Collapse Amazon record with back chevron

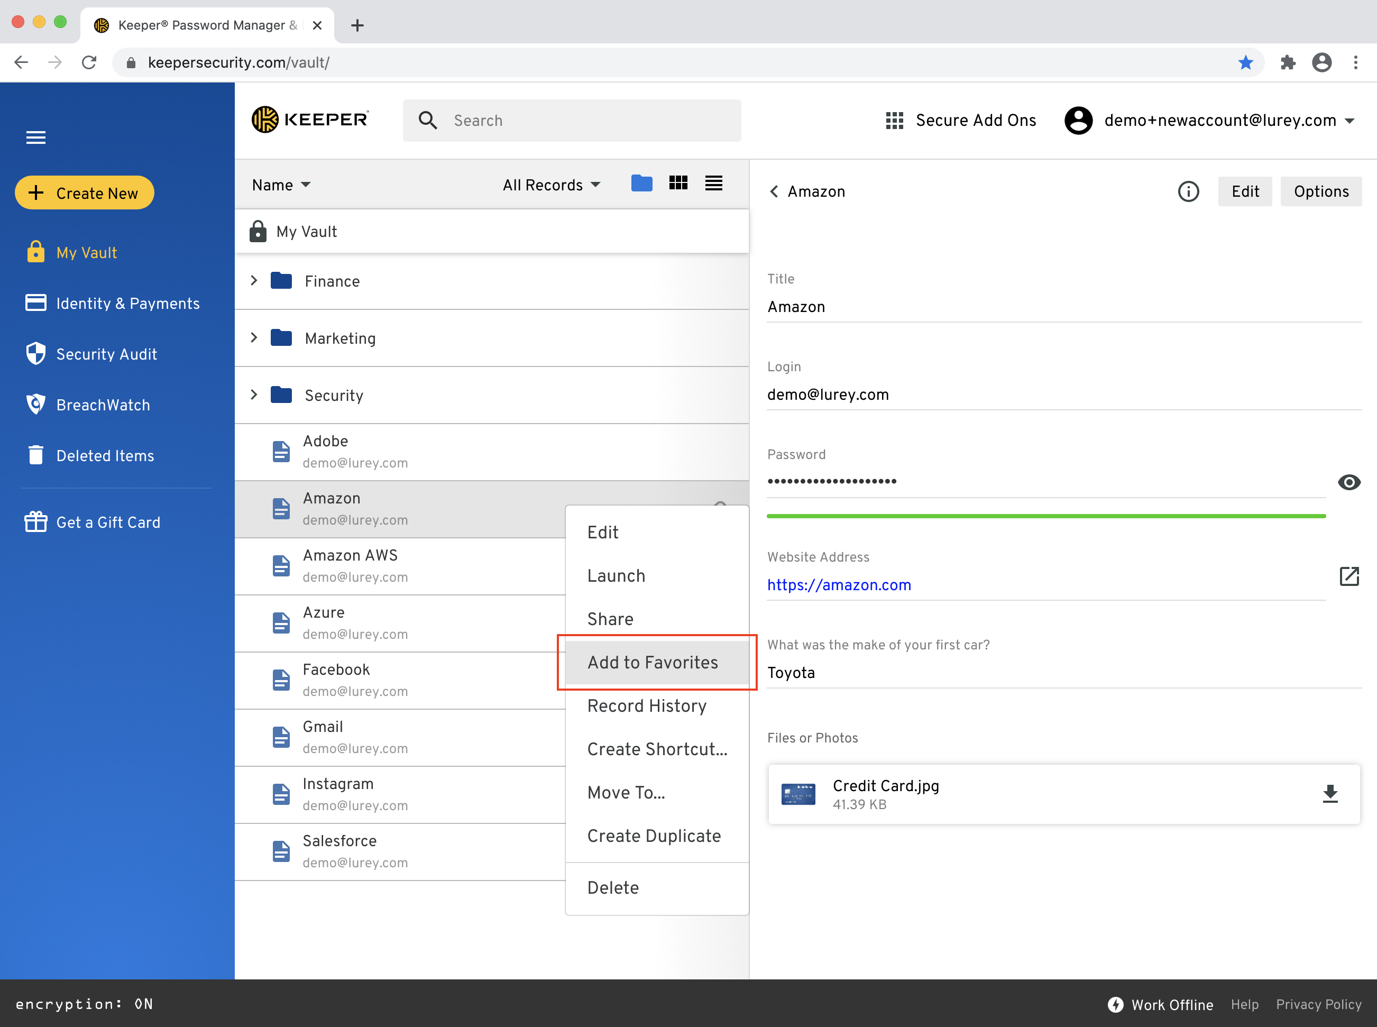click(x=773, y=191)
